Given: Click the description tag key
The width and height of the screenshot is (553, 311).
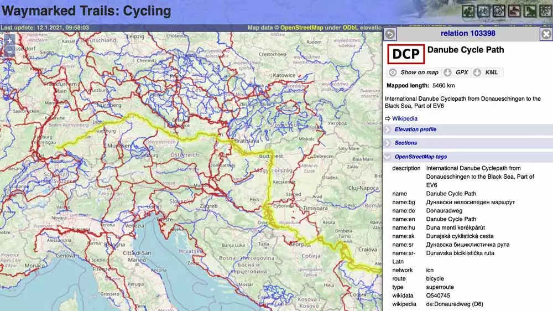Looking at the screenshot, I should [x=406, y=168].
